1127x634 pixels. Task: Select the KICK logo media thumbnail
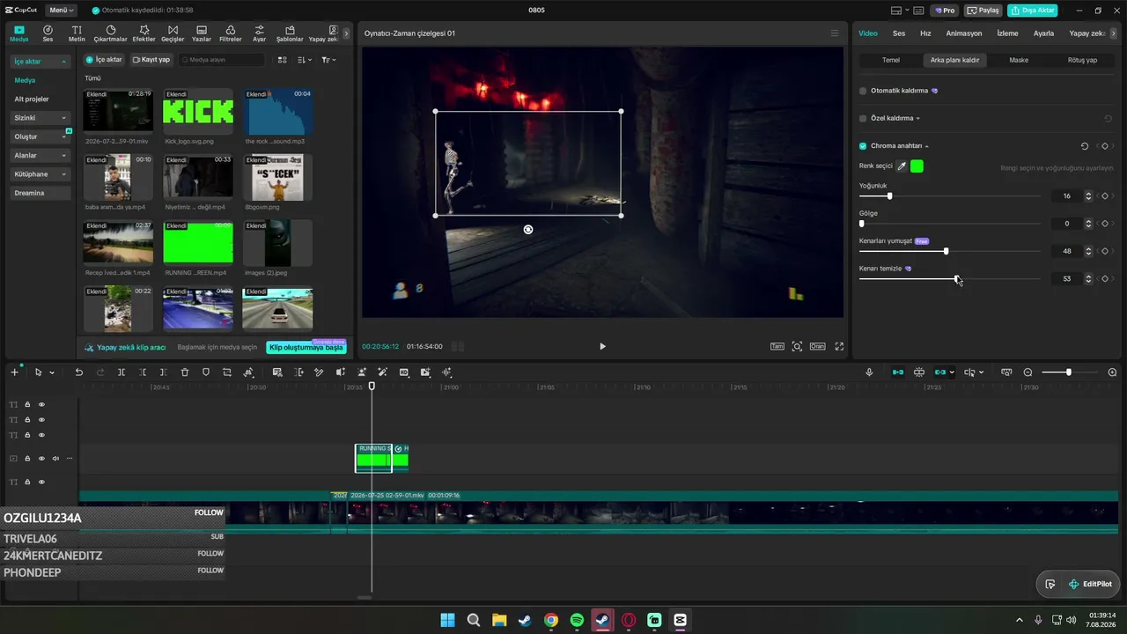point(198,110)
